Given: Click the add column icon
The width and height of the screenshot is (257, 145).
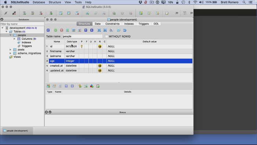Looking at the screenshot, I should point(68,30).
